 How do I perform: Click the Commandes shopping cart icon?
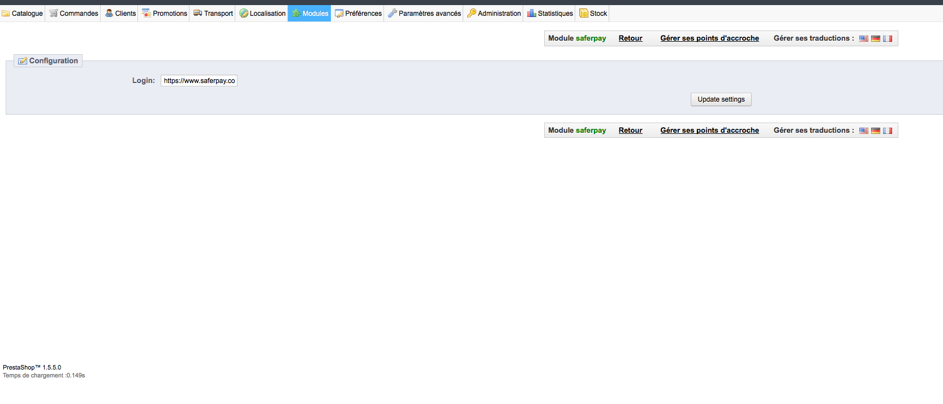54,13
